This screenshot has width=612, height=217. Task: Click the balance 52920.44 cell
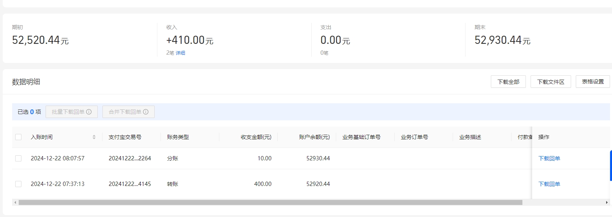(318, 184)
